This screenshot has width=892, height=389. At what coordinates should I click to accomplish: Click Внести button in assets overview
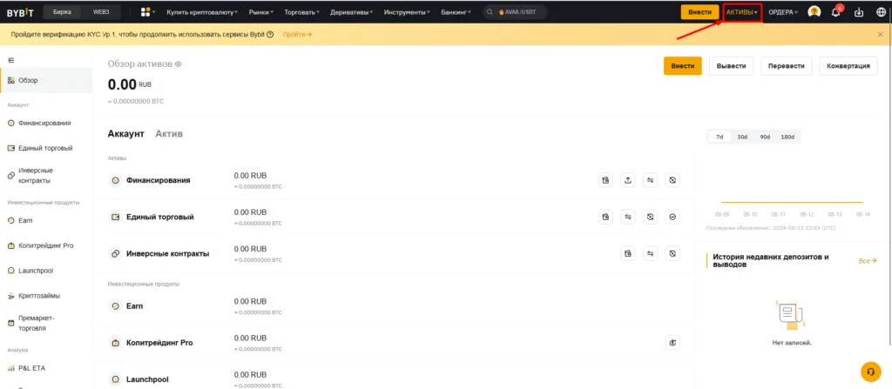tap(683, 66)
